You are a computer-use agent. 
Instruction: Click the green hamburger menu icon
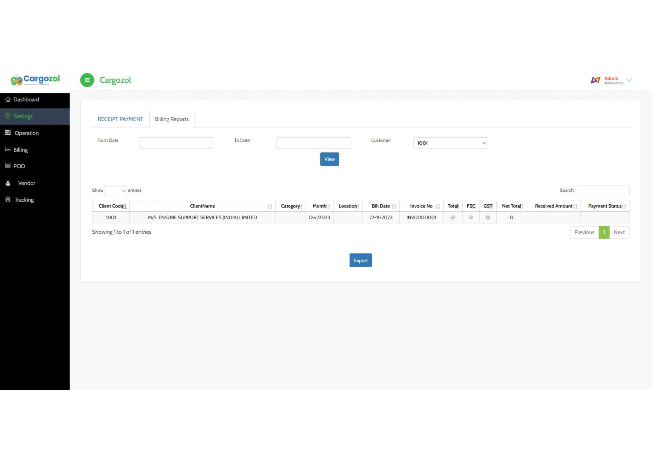(87, 80)
